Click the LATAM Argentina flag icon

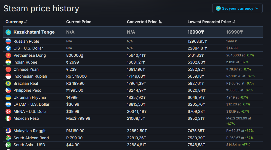click(8, 105)
